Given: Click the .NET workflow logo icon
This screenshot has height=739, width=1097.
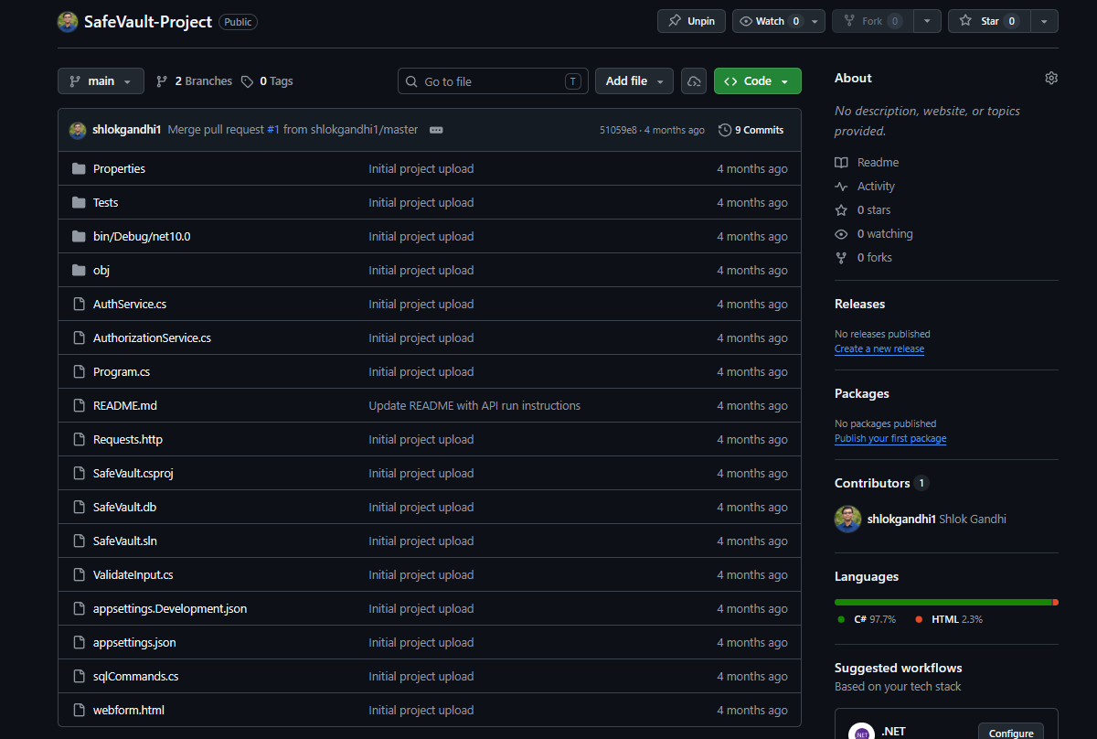Looking at the screenshot, I should (861, 734).
